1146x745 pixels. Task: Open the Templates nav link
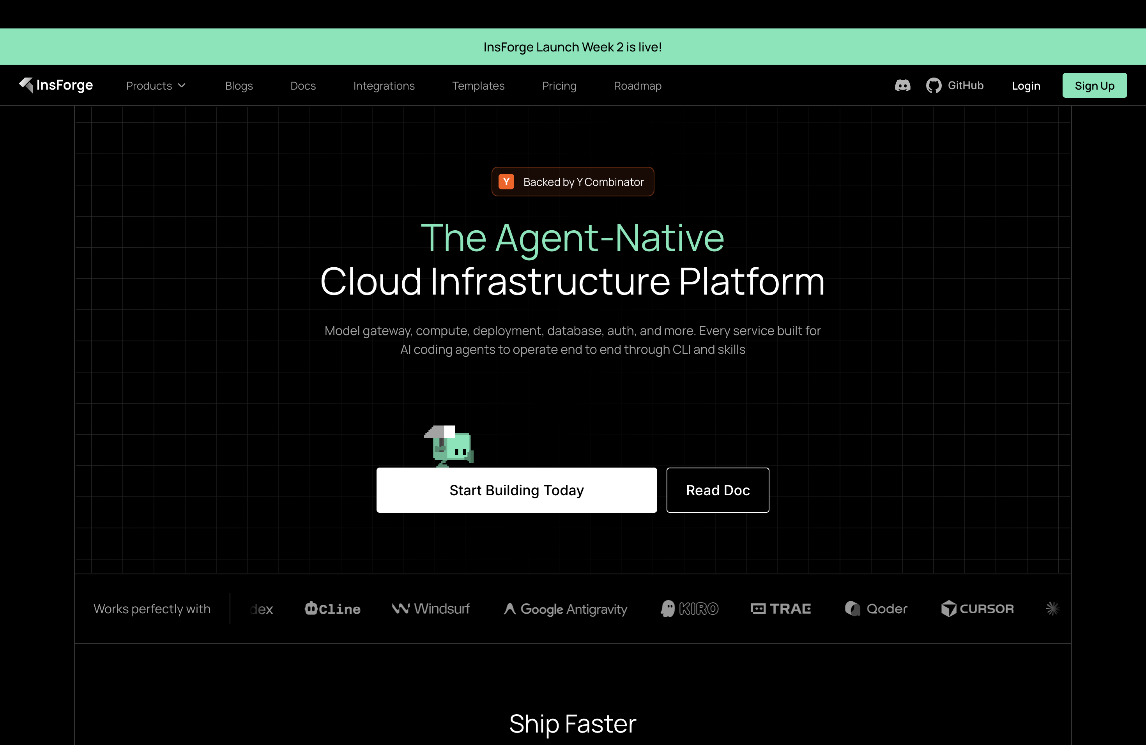pos(478,86)
